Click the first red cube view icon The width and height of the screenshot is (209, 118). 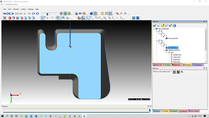coord(10,18)
